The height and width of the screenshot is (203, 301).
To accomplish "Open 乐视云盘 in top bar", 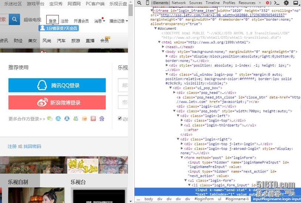I will (x=118, y=4).
